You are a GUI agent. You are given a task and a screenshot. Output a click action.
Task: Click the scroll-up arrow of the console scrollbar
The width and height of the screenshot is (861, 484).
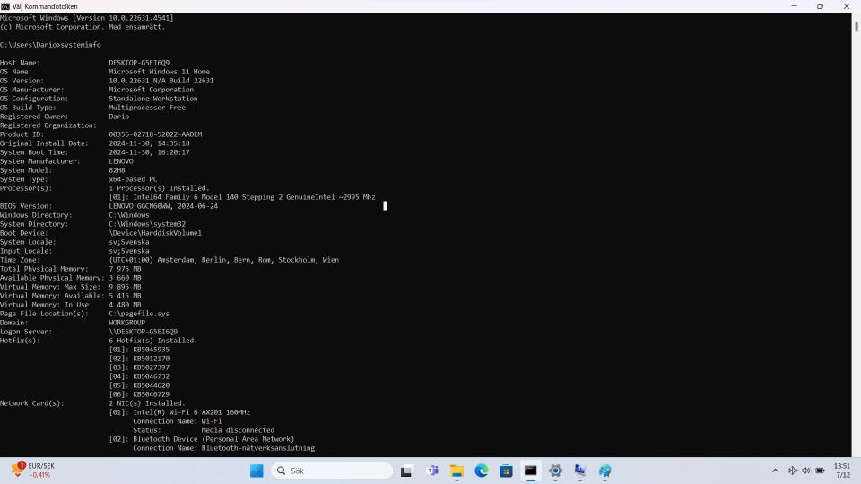pyautogui.click(x=856, y=17)
